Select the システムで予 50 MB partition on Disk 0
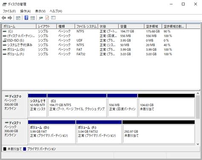Screen dimensions: 202x160 38,105
